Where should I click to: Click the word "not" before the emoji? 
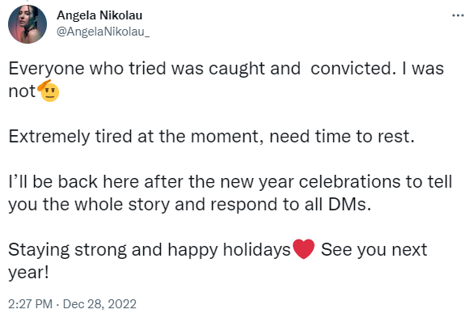[x=22, y=91]
